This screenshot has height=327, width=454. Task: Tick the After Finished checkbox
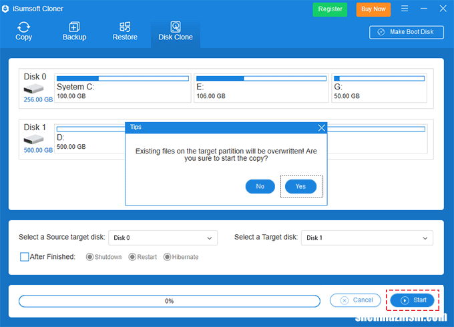[x=24, y=257]
